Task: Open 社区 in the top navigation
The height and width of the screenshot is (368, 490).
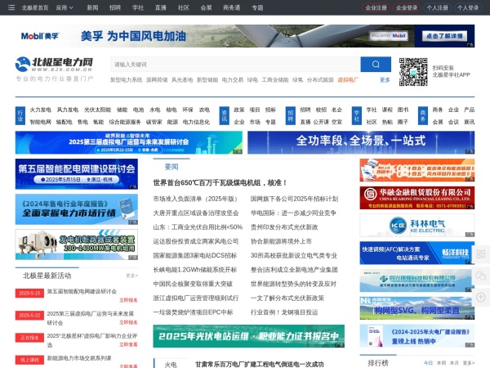Action: [x=184, y=7]
